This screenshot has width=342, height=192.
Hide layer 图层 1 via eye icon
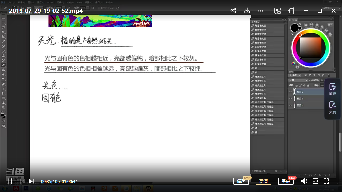point(290,99)
